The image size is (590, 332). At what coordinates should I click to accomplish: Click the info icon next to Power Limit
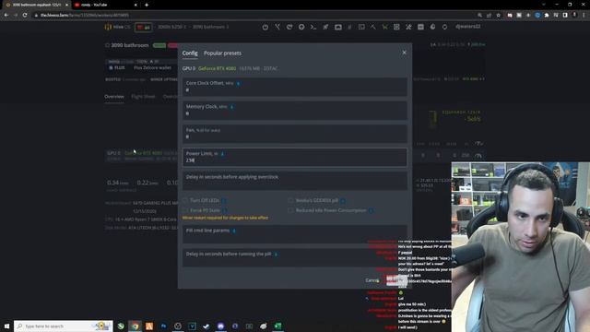click(222, 154)
